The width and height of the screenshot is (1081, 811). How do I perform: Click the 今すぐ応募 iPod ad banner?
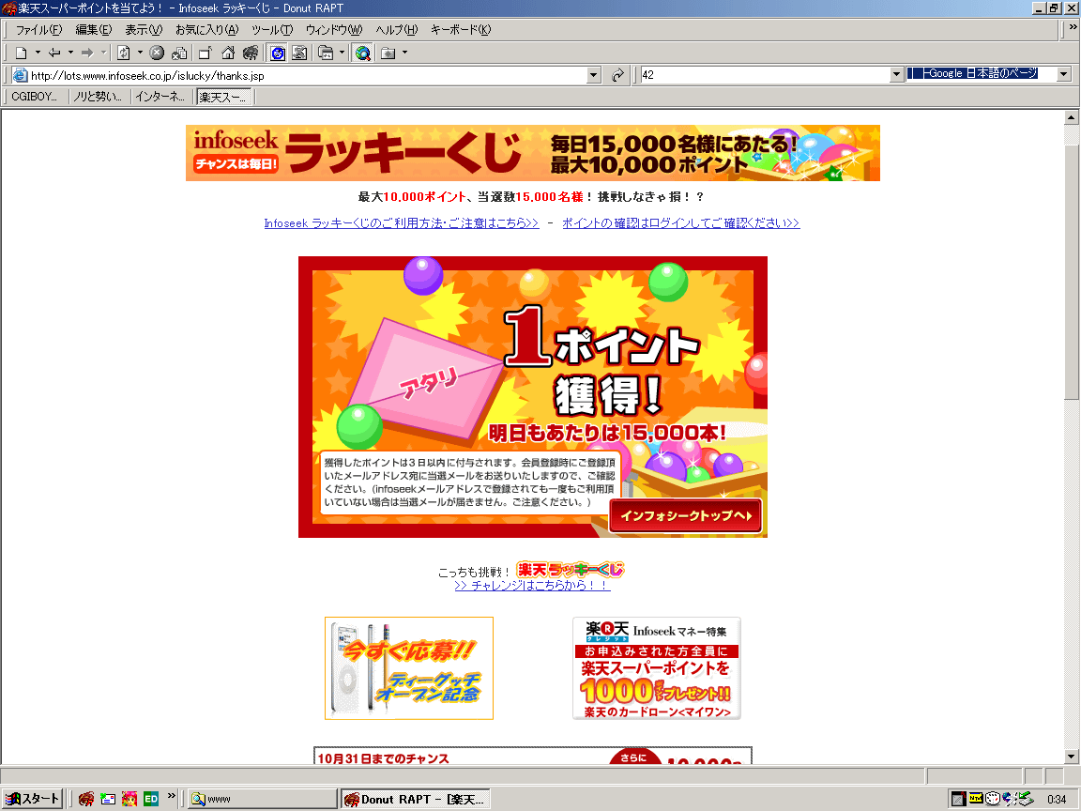(409, 668)
